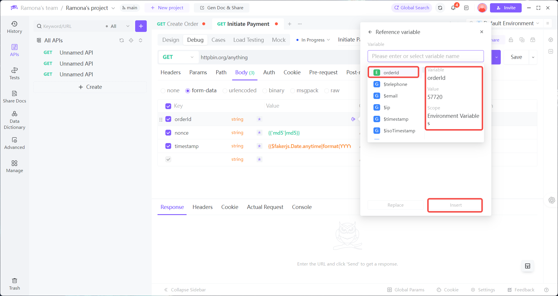Open the notifications bell
The height and width of the screenshot is (296, 558).
(453, 8)
